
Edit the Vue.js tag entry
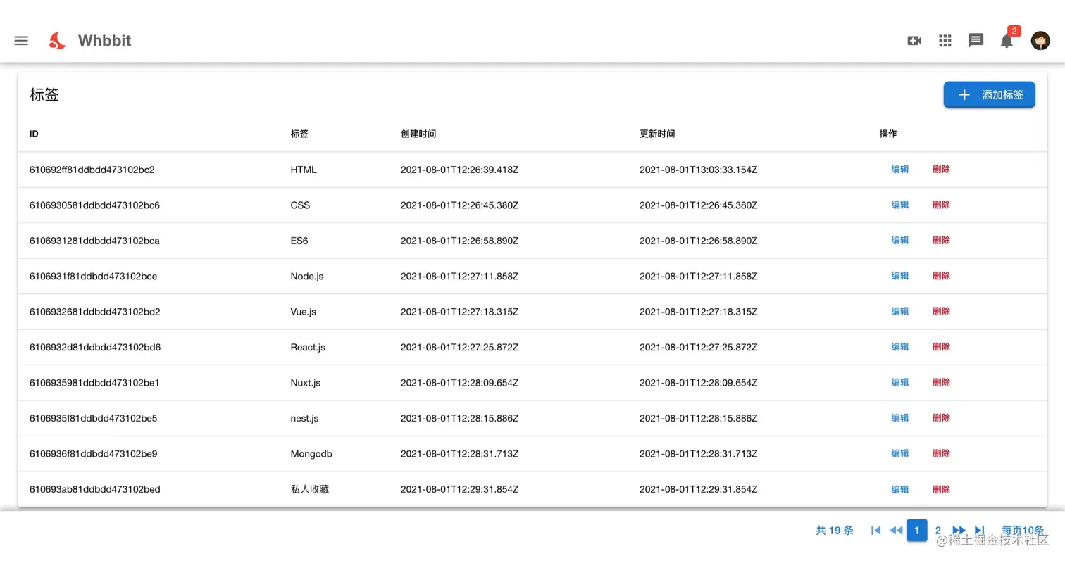[899, 311]
